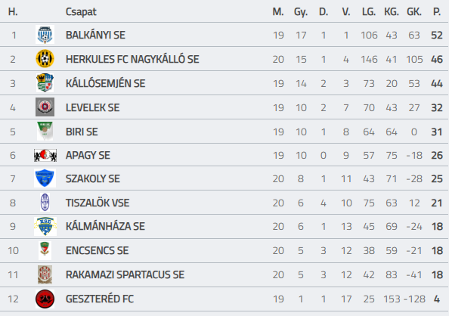
Task: Click the Balkányi SE team crest
Action: 45,35
